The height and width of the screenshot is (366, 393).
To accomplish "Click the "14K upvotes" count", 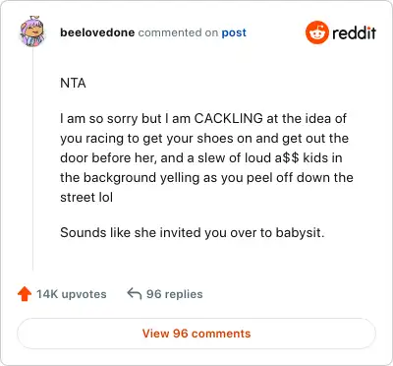I will tap(71, 294).
